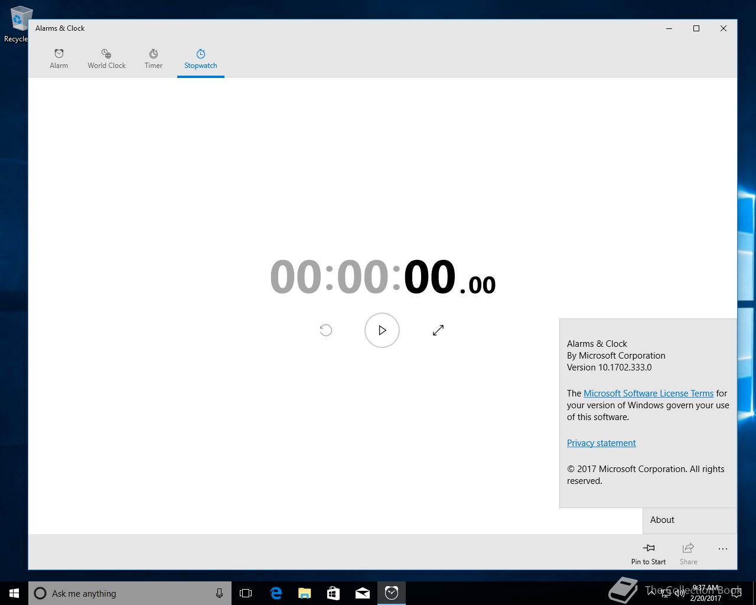The width and height of the screenshot is (756, 605).
Task: Open the World Clock tab
Action: (x=106, y=59)
